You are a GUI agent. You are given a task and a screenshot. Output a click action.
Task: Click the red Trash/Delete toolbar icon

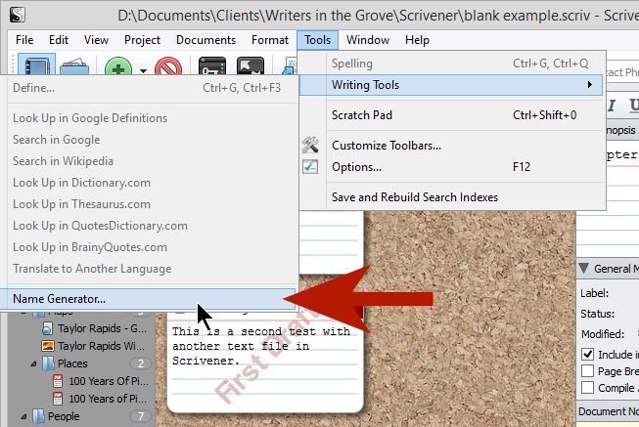click(170, 68)
